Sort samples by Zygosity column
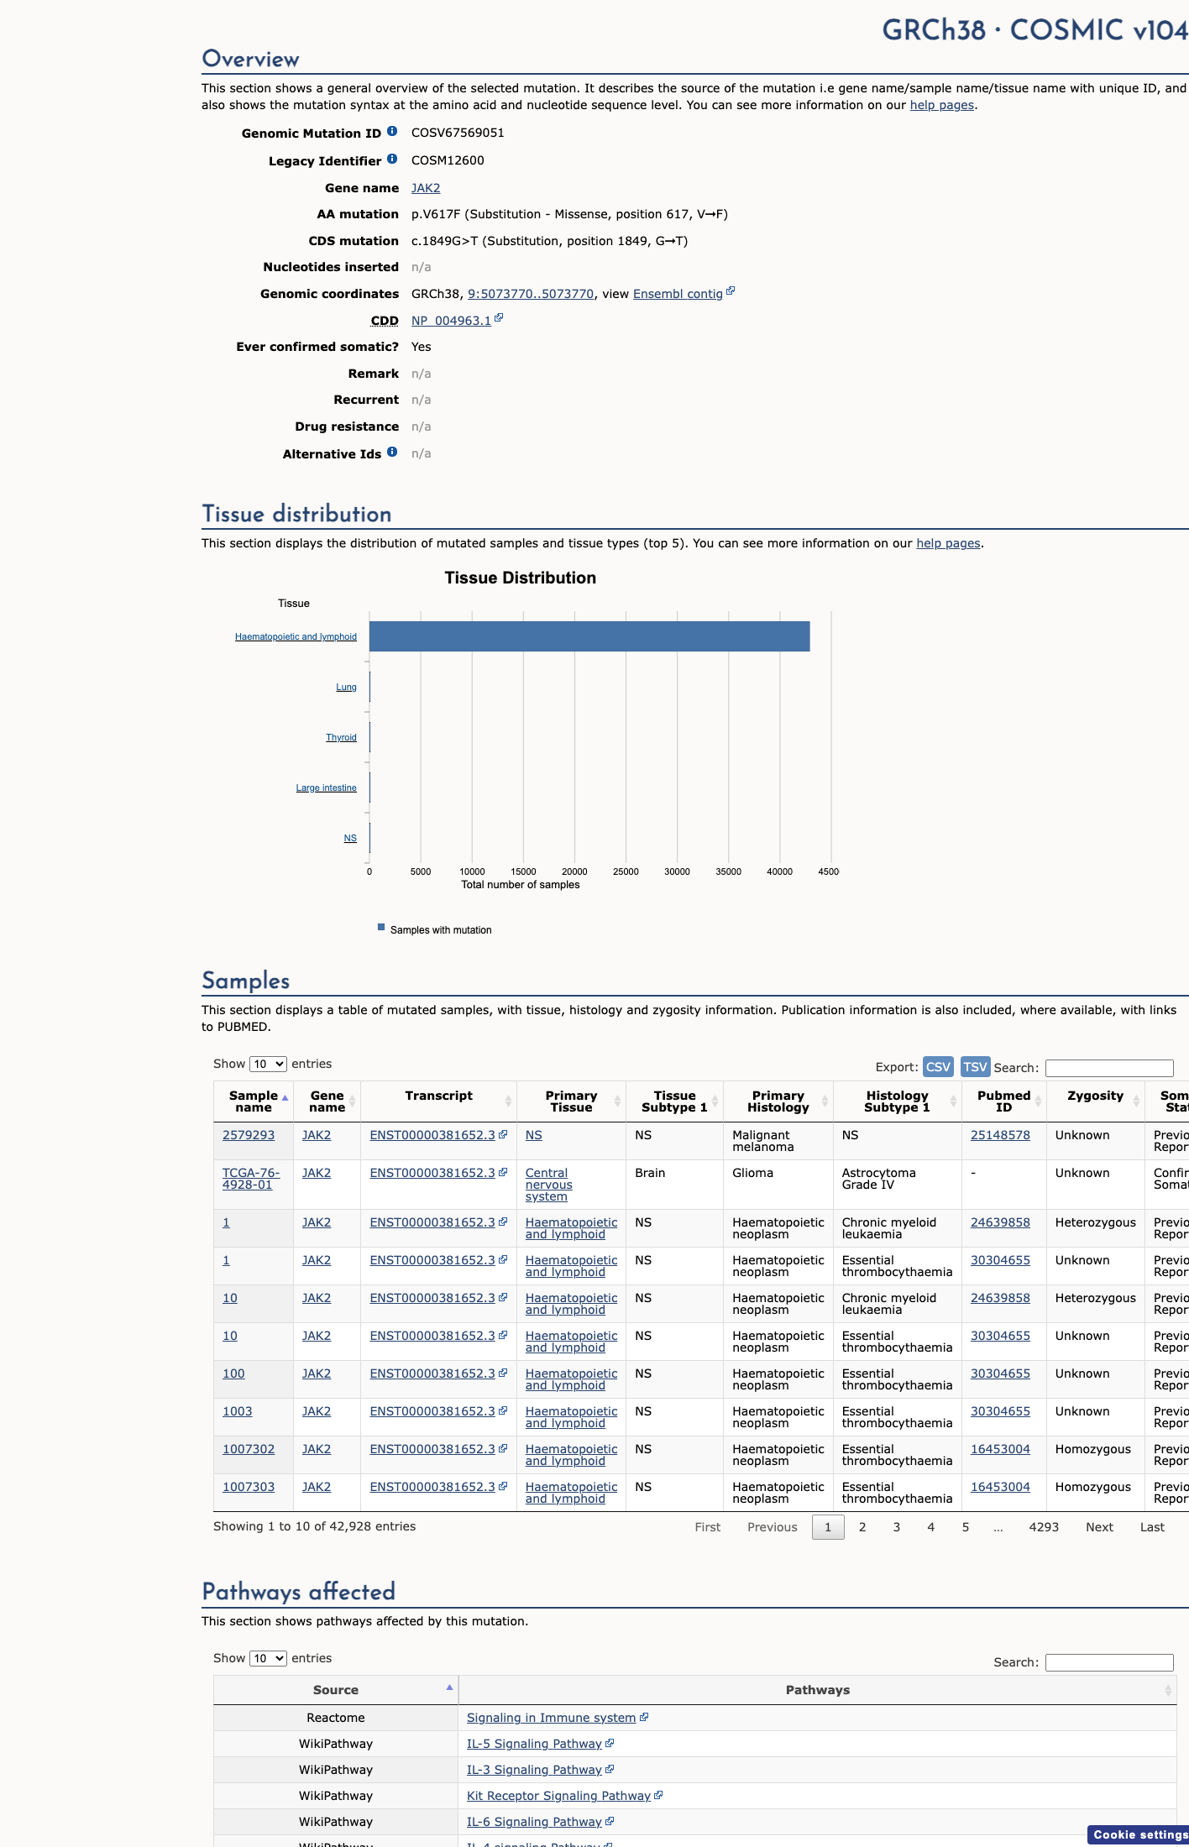The width and height of the screenshot is (1189, 1847). tap(1095, 1101)
